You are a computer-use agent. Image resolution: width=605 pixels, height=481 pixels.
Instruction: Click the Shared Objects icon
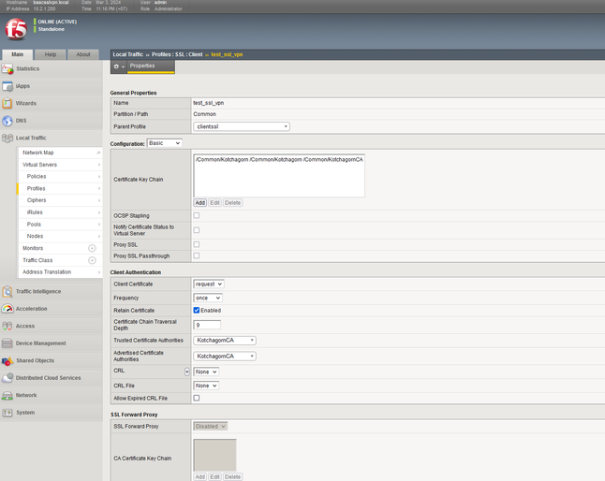click(7, 361)
